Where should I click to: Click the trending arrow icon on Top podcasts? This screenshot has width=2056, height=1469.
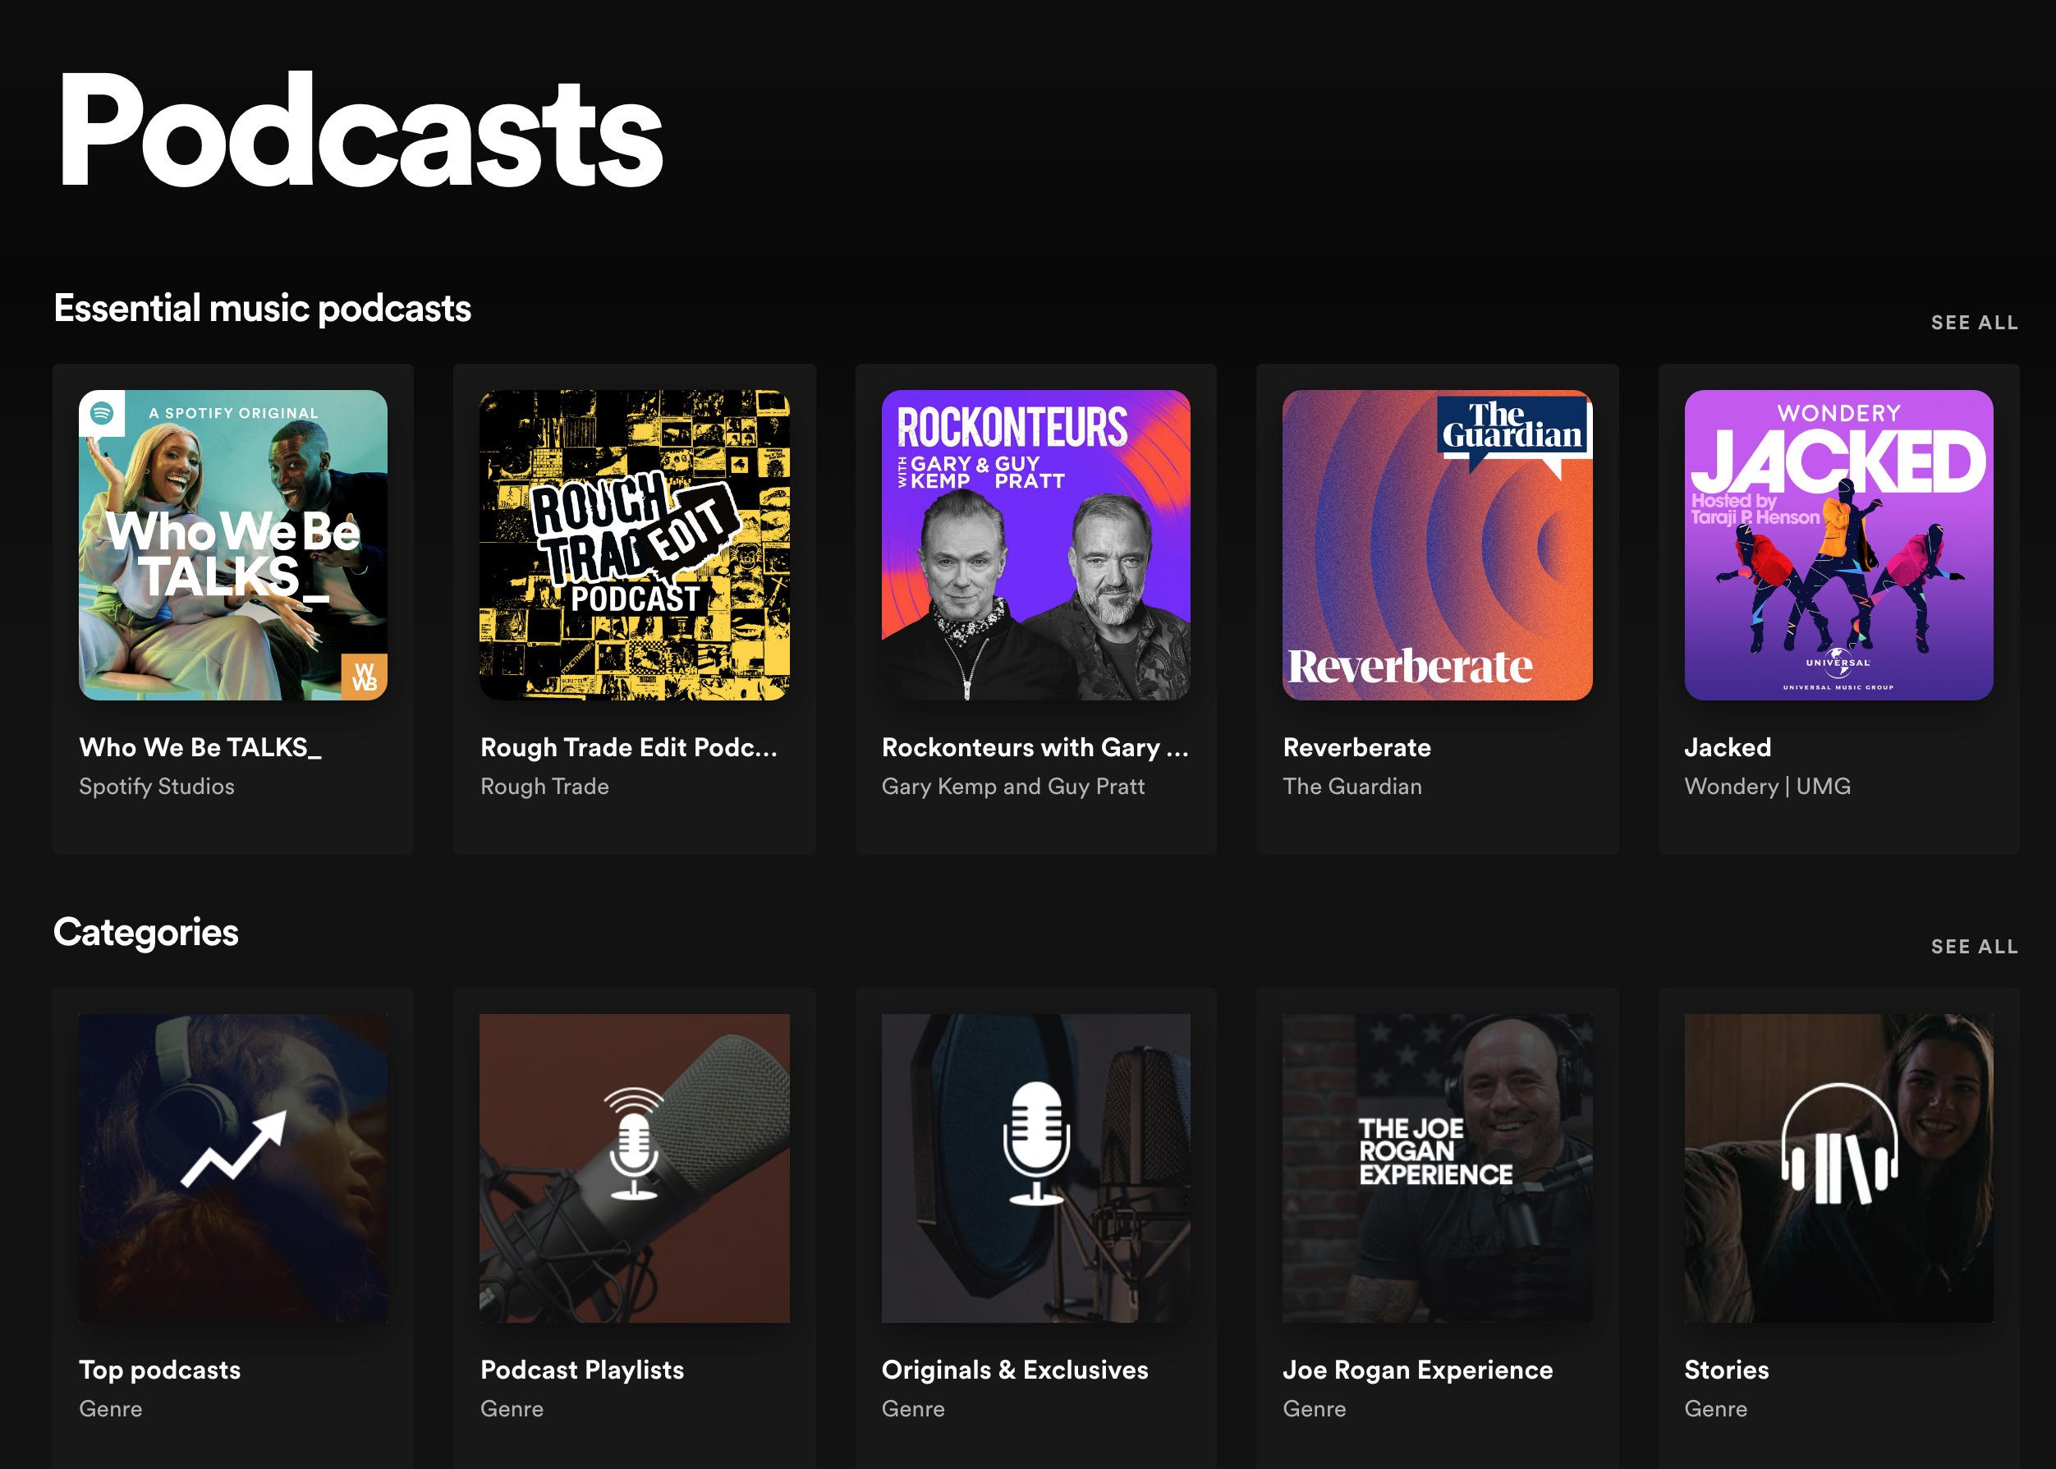(233, 1149)
